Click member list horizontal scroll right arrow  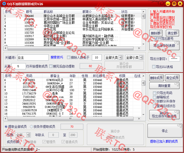tap(139, 119)
